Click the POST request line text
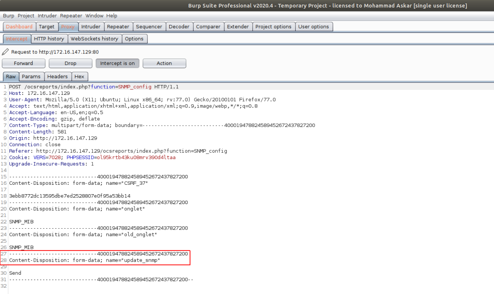Screen dimensions: 494x294 coord(94,87)
